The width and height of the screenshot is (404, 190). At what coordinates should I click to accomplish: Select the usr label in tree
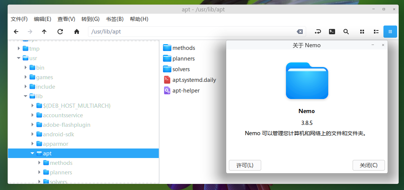(33, 58)
